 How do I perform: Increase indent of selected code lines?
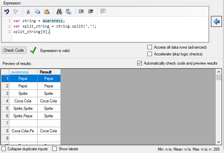click(x=81, y=11)
